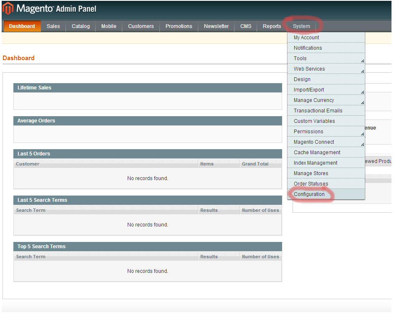Open the Catalog menu
Image resolution: width=399 pixels, height=323 pixels.
coord(80,26)
